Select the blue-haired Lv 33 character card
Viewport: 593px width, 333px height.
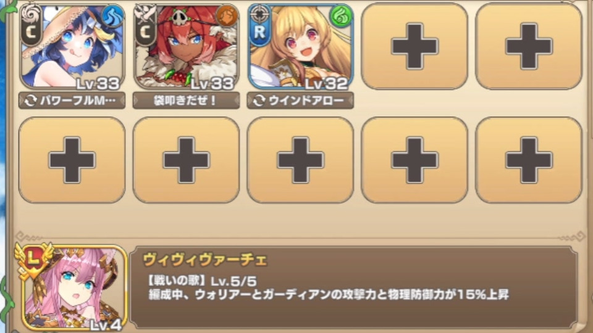click(72, 47)
